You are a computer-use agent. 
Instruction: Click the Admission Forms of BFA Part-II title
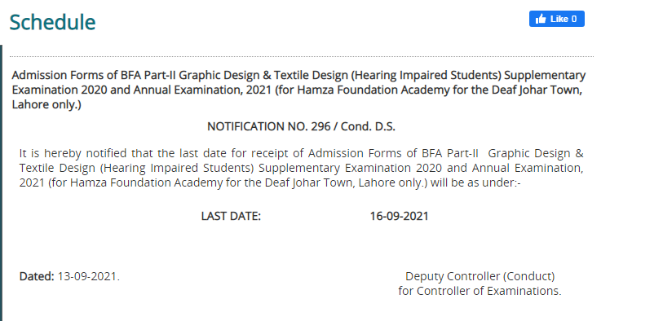[x=298, y=90]
